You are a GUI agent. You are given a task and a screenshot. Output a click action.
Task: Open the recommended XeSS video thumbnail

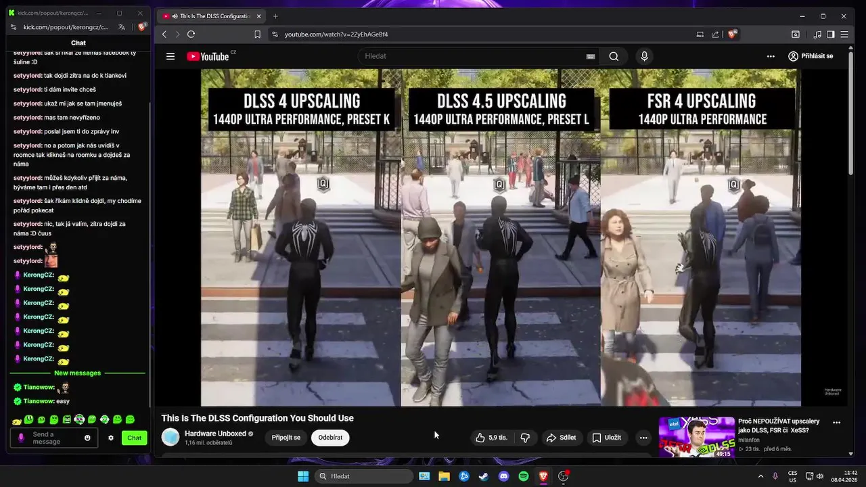pos(697,438)
